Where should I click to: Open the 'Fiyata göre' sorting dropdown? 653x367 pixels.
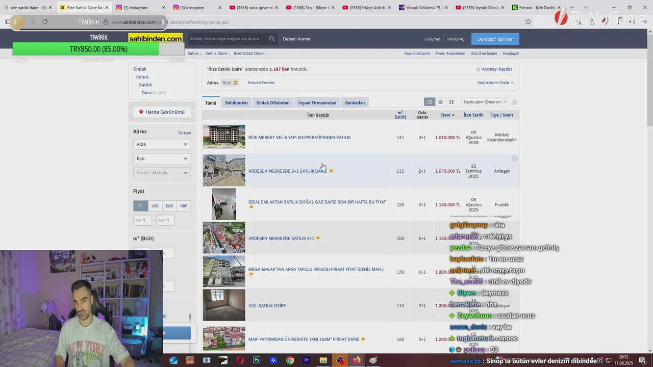(x=485, y=102)
